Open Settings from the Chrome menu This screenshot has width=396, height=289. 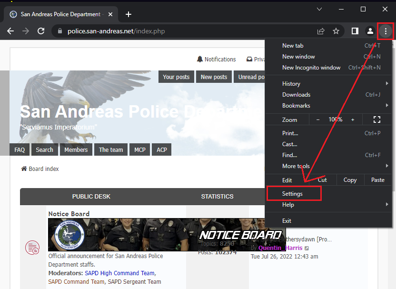[329, 194]
